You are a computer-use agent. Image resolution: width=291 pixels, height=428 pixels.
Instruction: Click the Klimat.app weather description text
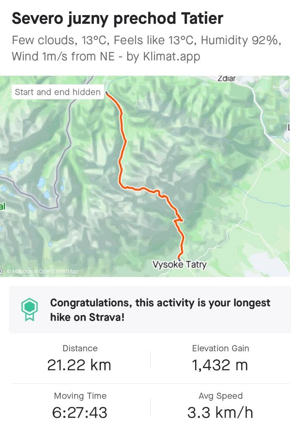[x=147, y=48]
